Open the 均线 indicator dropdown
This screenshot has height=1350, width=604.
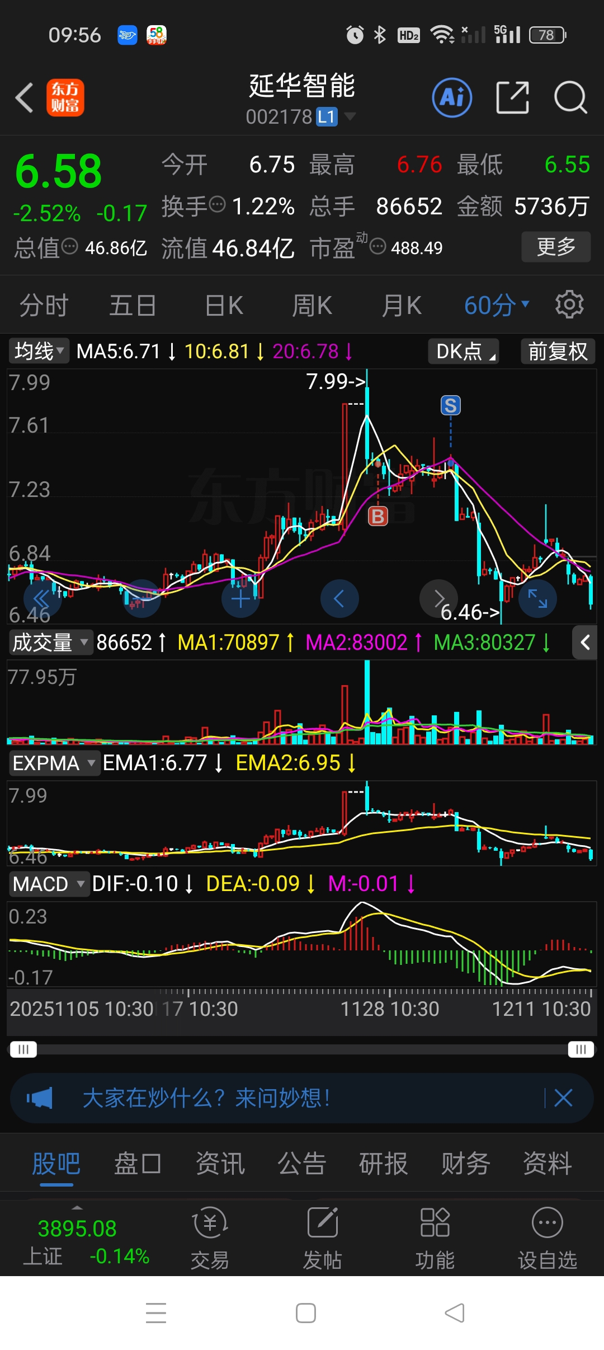tap(39, 351)
